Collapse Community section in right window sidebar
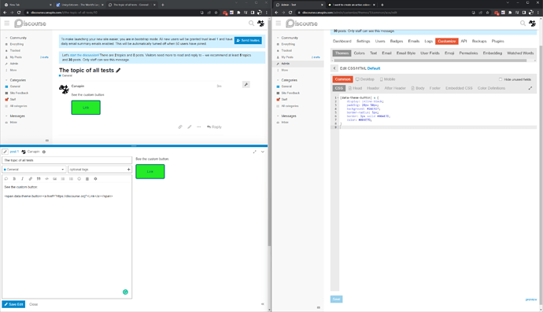543x312 pixels. pyautogui.click(x=278, y=38)
